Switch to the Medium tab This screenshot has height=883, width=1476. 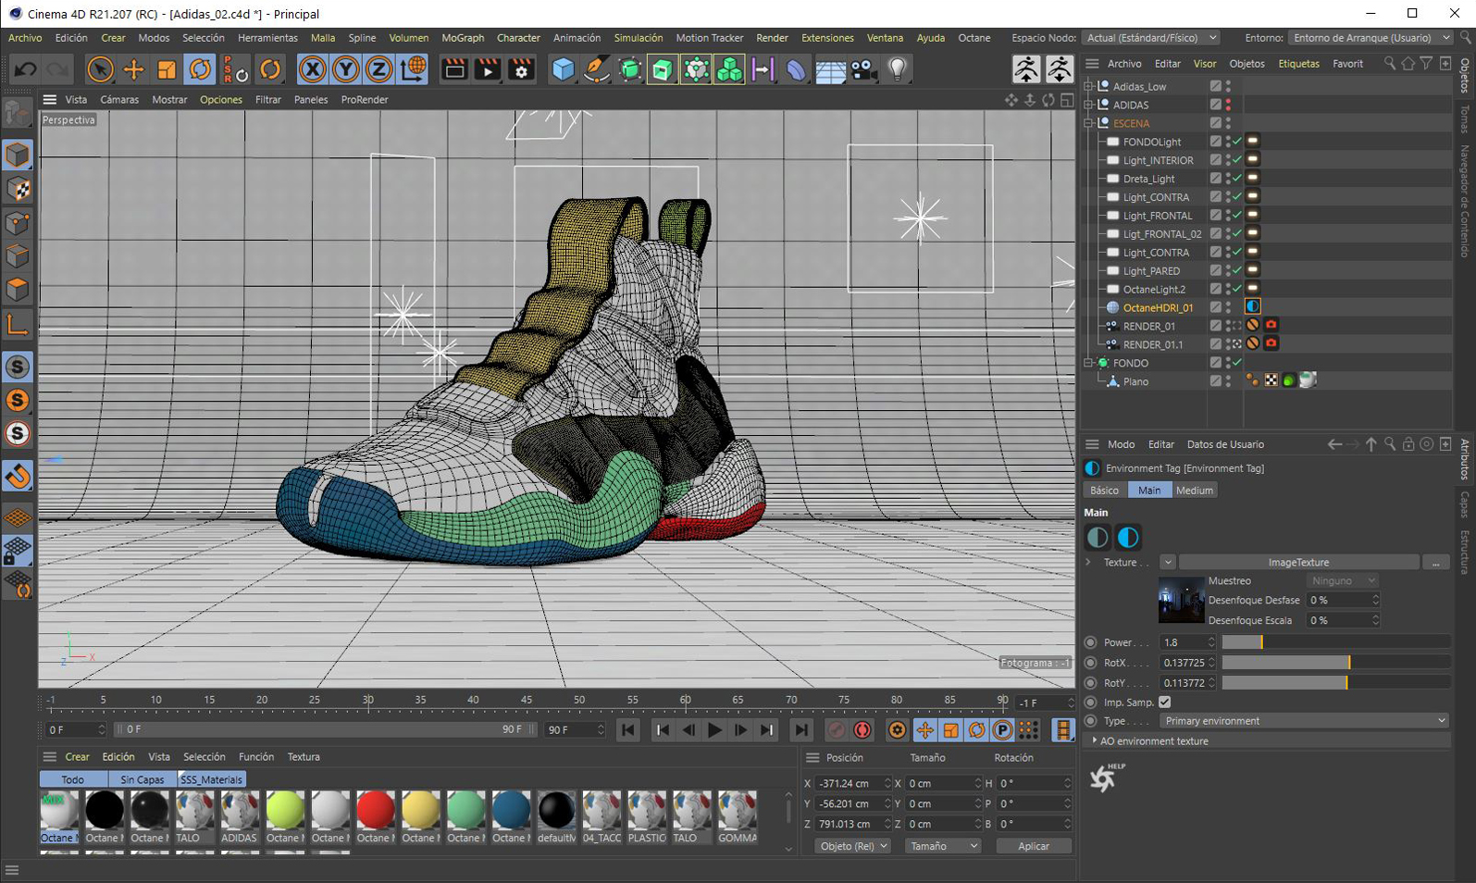click(x=1194, y=491)
